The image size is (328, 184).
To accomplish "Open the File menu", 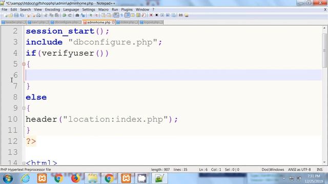I will point(5,10).
